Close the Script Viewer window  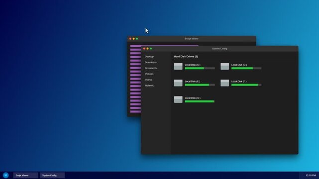pos(130,39)
